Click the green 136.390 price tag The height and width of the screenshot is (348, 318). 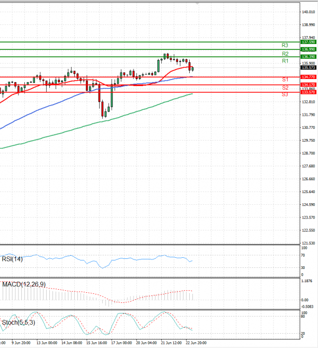(308, 57)
